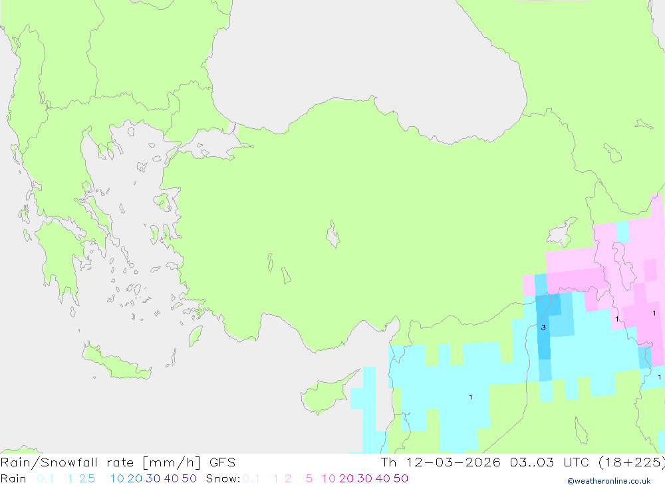
Task: Pick the 50 value in Snow legend
Action: (x=401, y=478)
